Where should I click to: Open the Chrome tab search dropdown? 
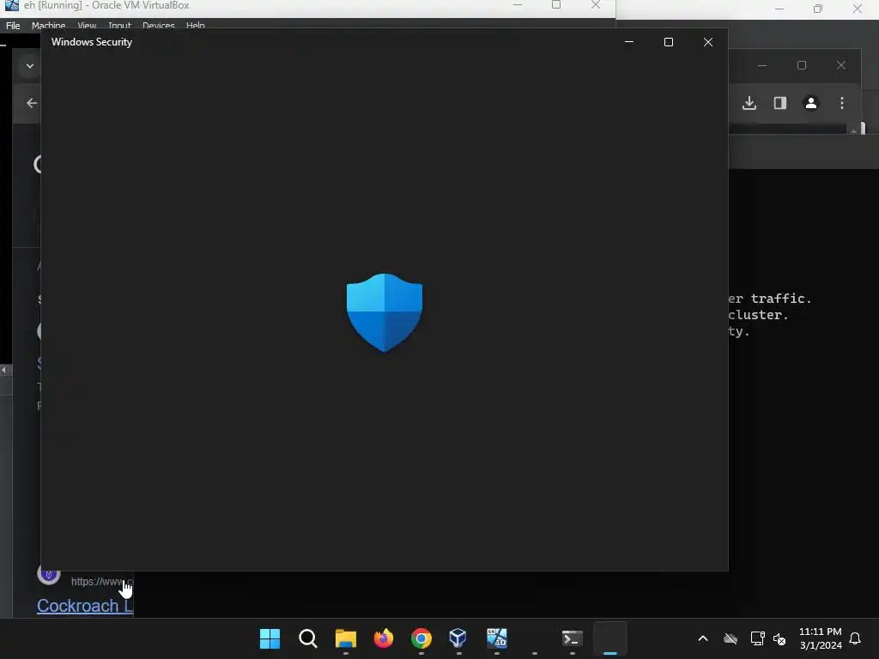(30, 66)
